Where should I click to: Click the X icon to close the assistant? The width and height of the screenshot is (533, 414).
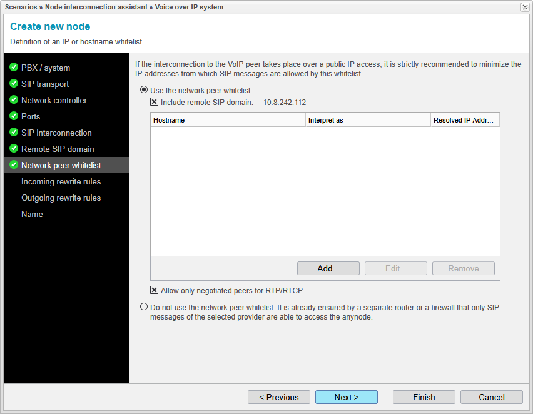(x=524, y=7)
